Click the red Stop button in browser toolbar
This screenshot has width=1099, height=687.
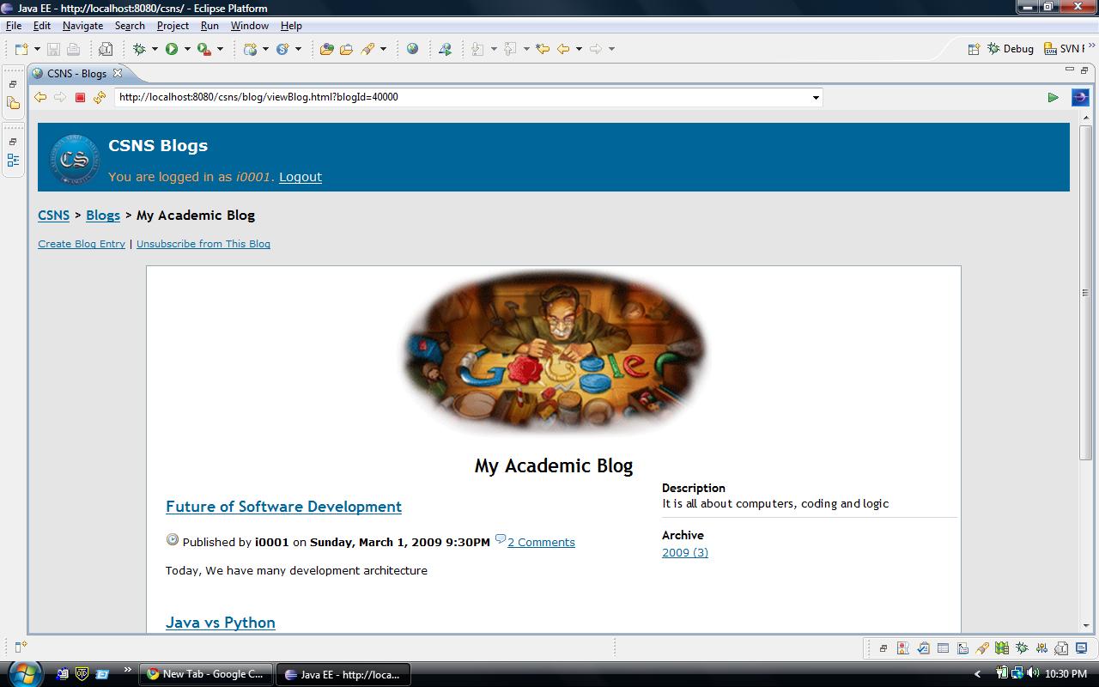click(80, 98)
